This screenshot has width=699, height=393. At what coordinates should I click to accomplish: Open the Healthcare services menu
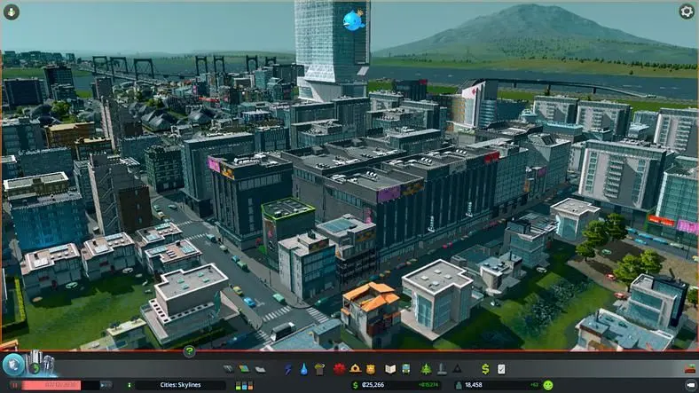[x=339, y=369]
